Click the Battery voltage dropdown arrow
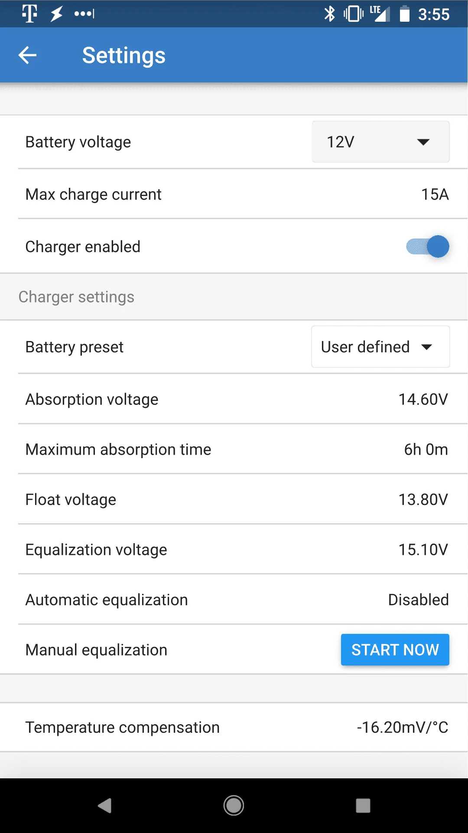The image size is (468, 833). (423, 142)
